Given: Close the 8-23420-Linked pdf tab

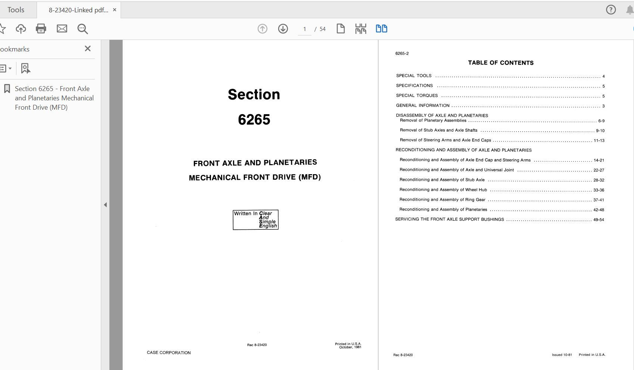Looking at the screenshot, I should tap(115, 10).
